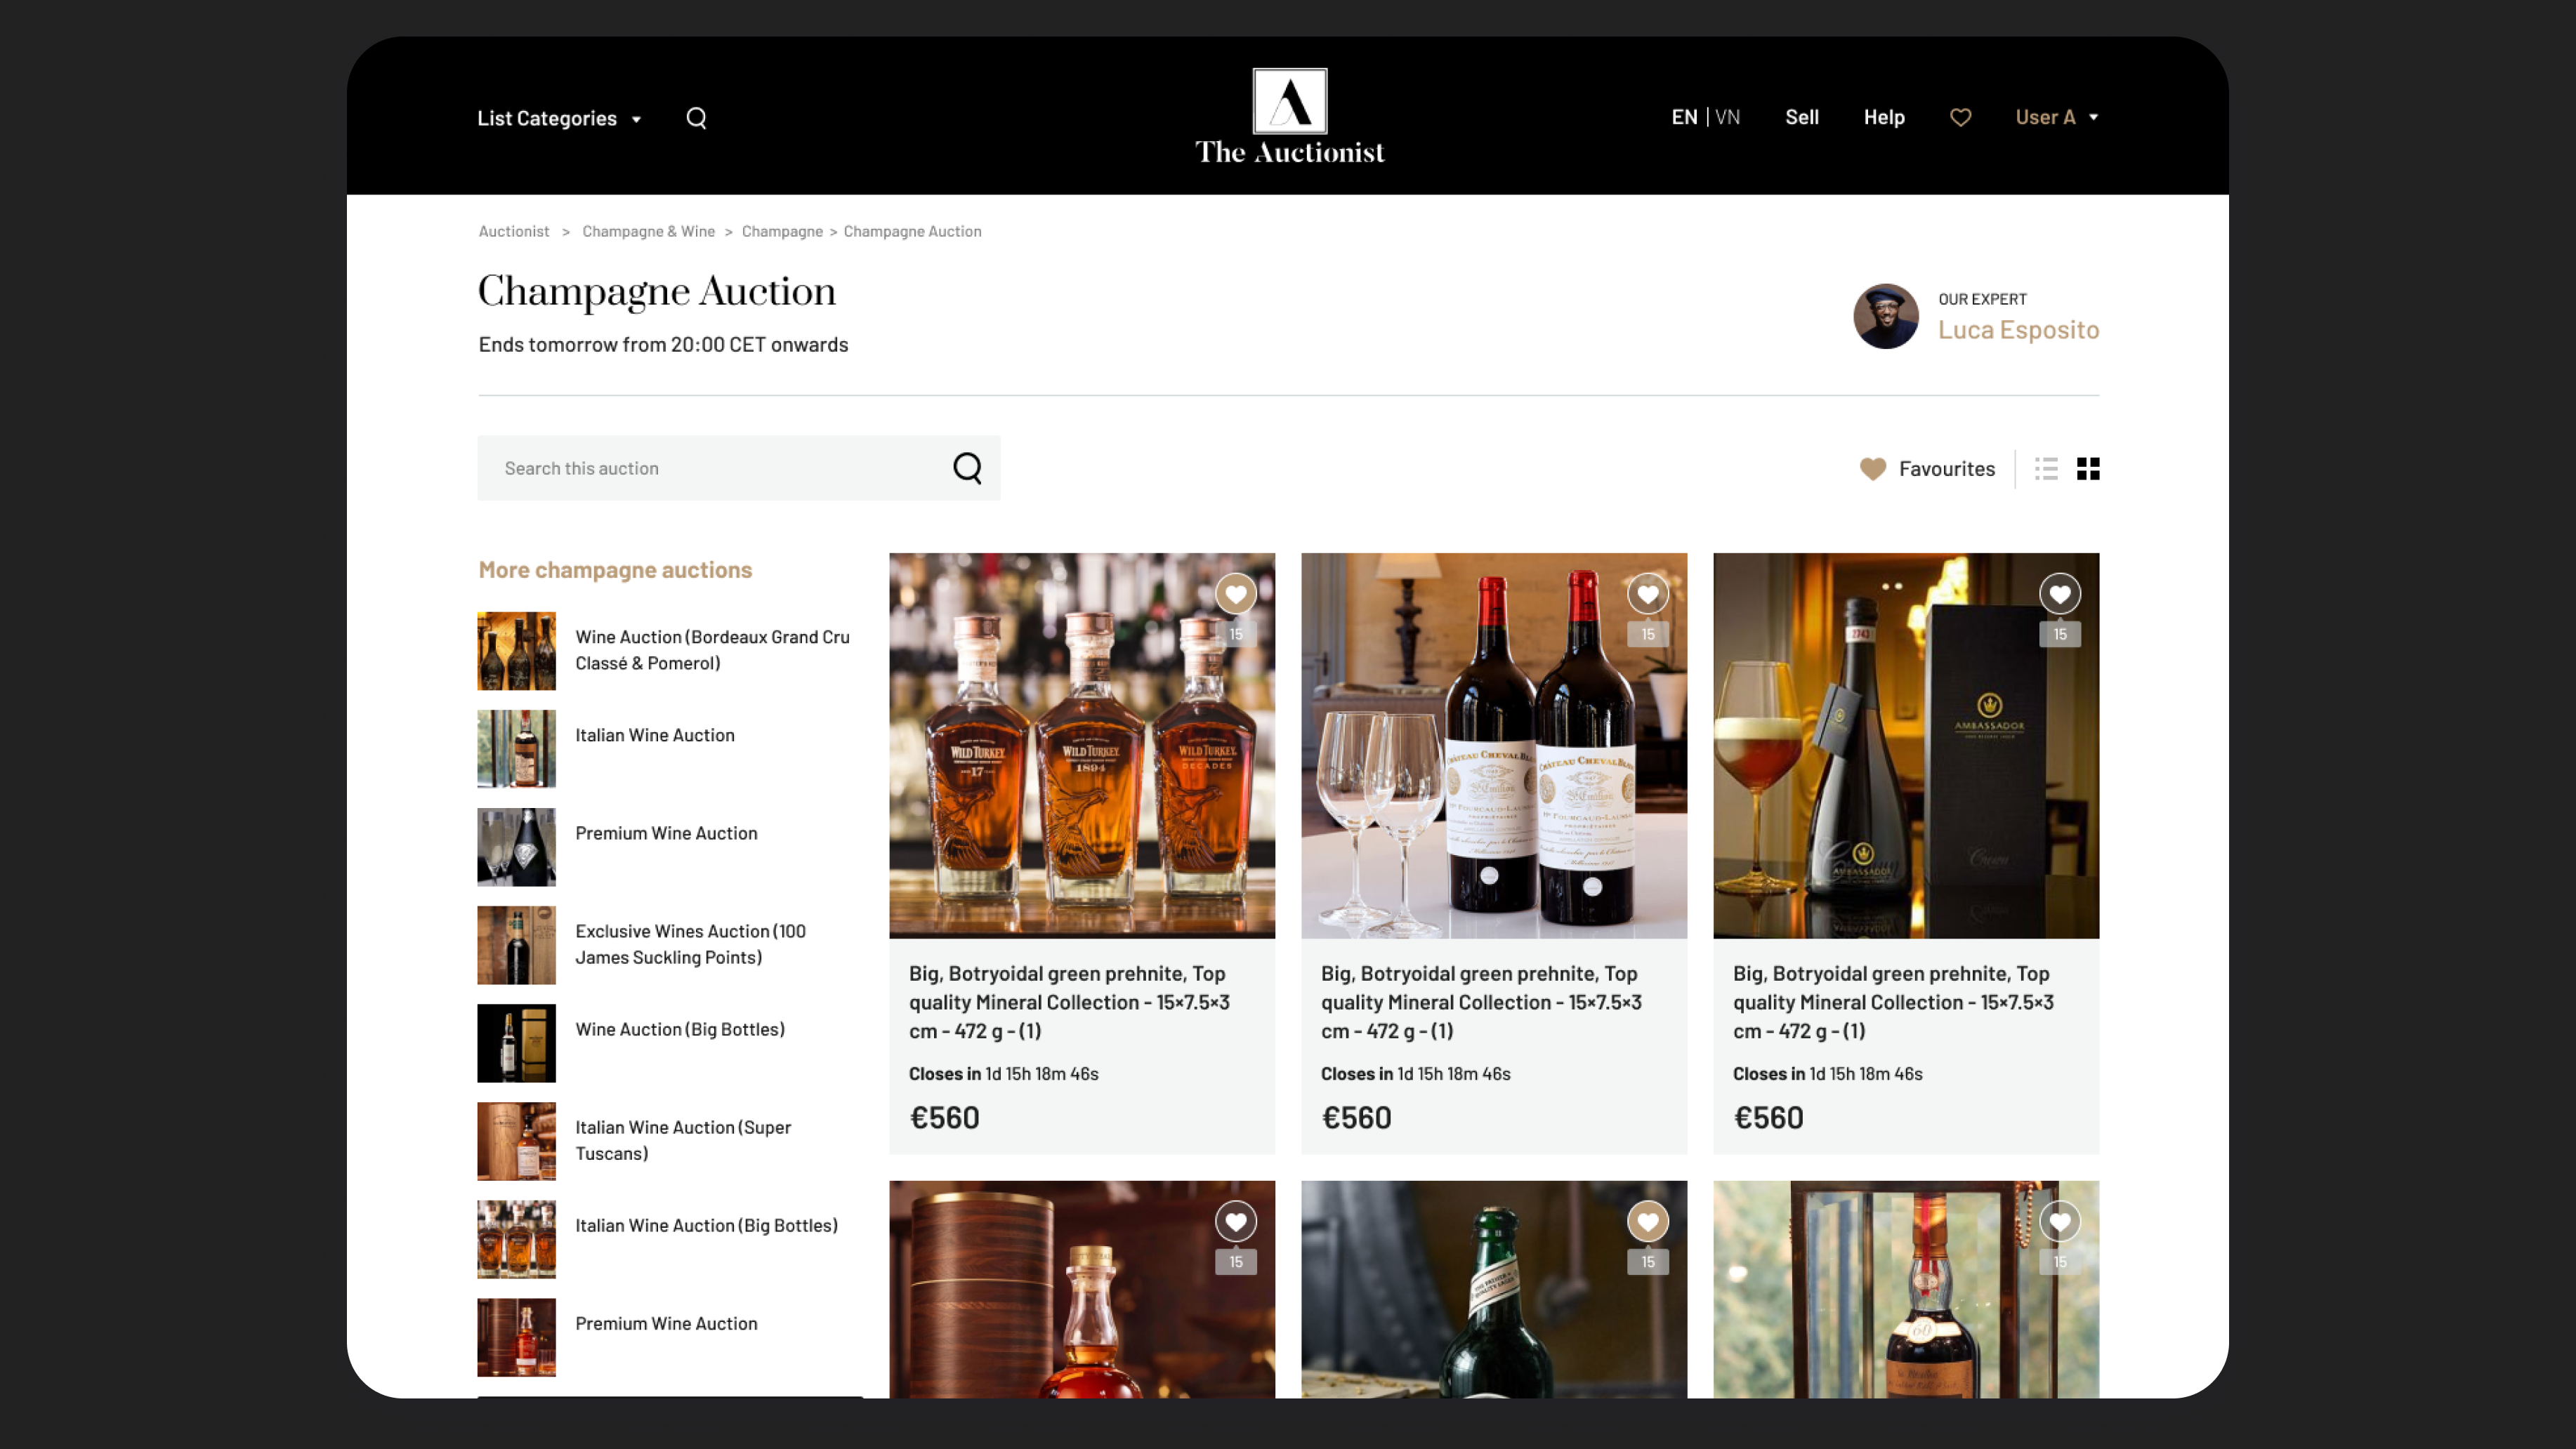Open the wishlist heart icon in header
The height and width of the screenshot is (1449, 2576).
1960,118
